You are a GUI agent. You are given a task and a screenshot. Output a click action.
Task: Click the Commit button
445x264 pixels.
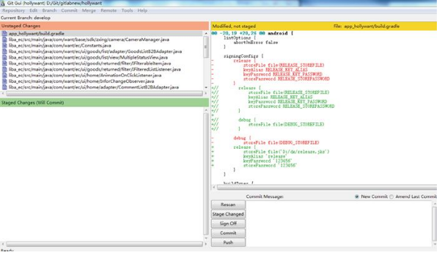228,232
